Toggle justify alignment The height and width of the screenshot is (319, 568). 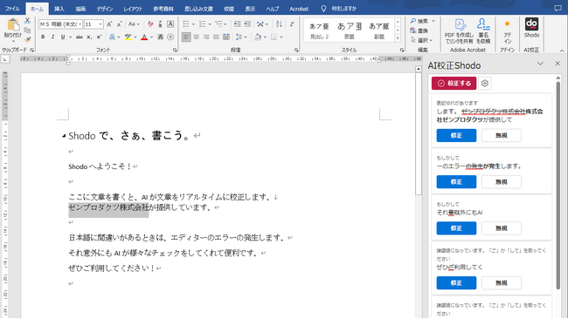216,37
